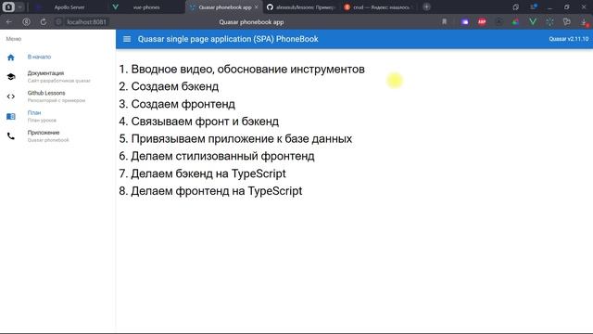Viewport: 593px width, 334px height.
Task: Close the Quasar phonebook app tab
Action: tap(257, 6)
